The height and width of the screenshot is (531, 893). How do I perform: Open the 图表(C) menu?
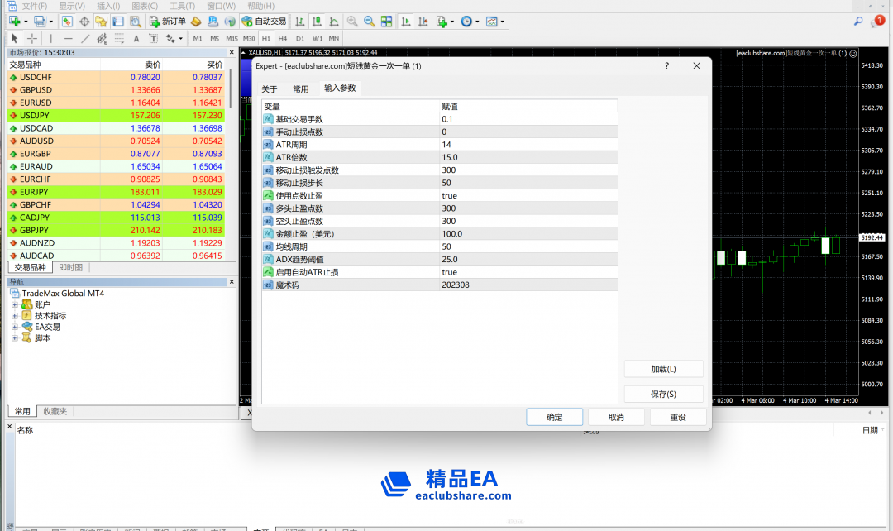[145, 6]
